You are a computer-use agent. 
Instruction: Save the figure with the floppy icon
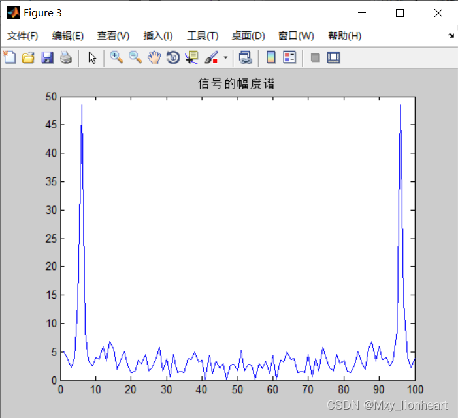47,57
